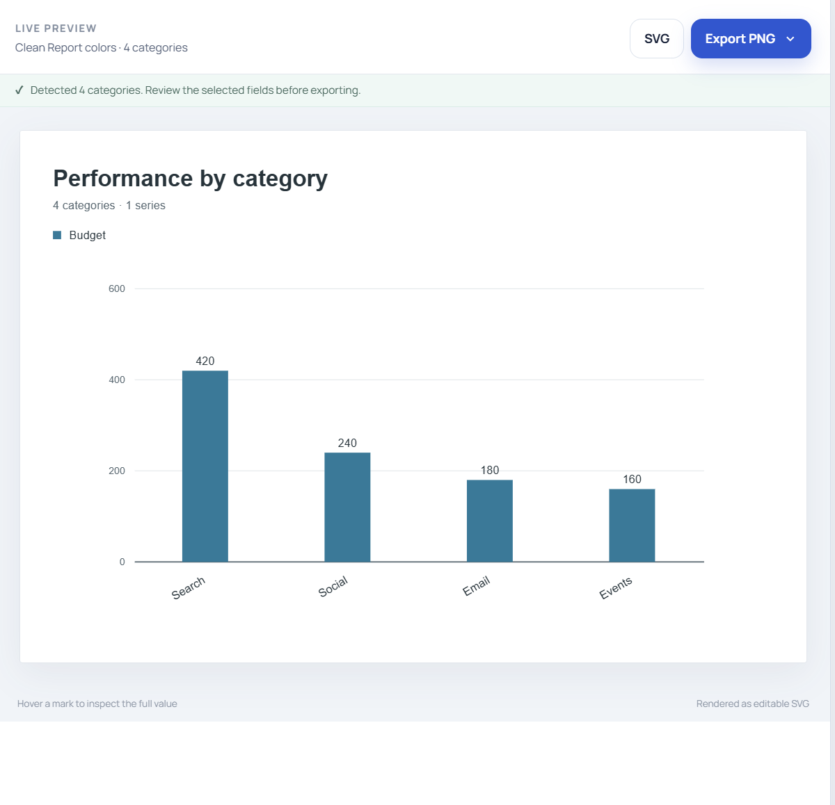The width and height of the screenshot is (835, 805).
Task: Click the 600 y-axis tick label
Action: pos(117,288)
